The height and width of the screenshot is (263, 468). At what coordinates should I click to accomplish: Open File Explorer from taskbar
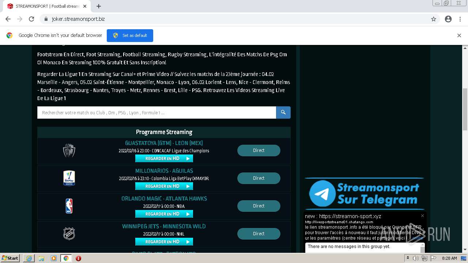41,258
